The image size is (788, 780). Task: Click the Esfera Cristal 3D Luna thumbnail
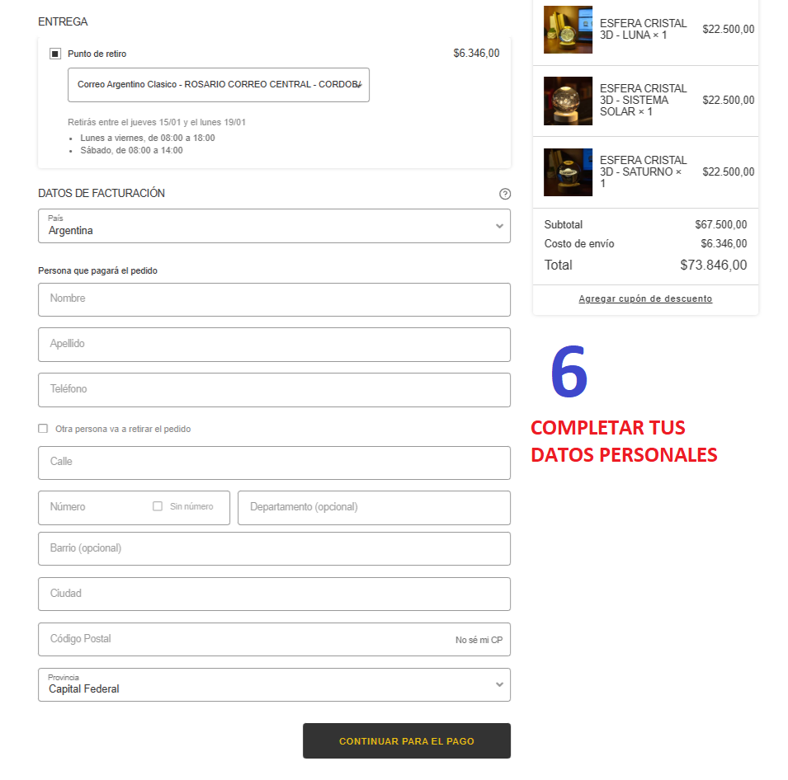(x=568, y=30)
